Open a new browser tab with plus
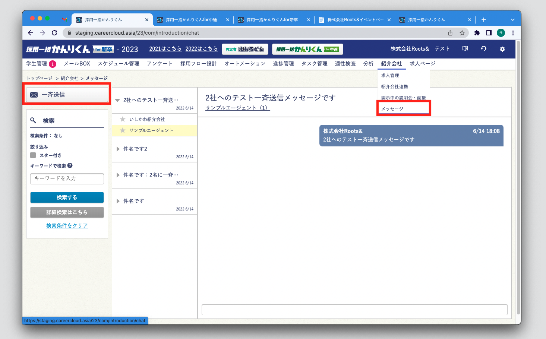 pos(483,20)
